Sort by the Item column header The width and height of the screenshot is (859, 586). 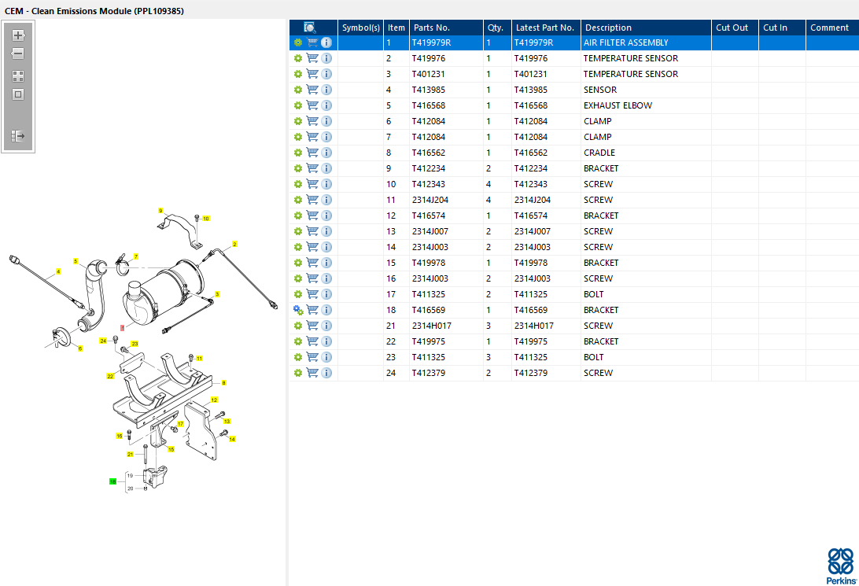pos(396,28)
